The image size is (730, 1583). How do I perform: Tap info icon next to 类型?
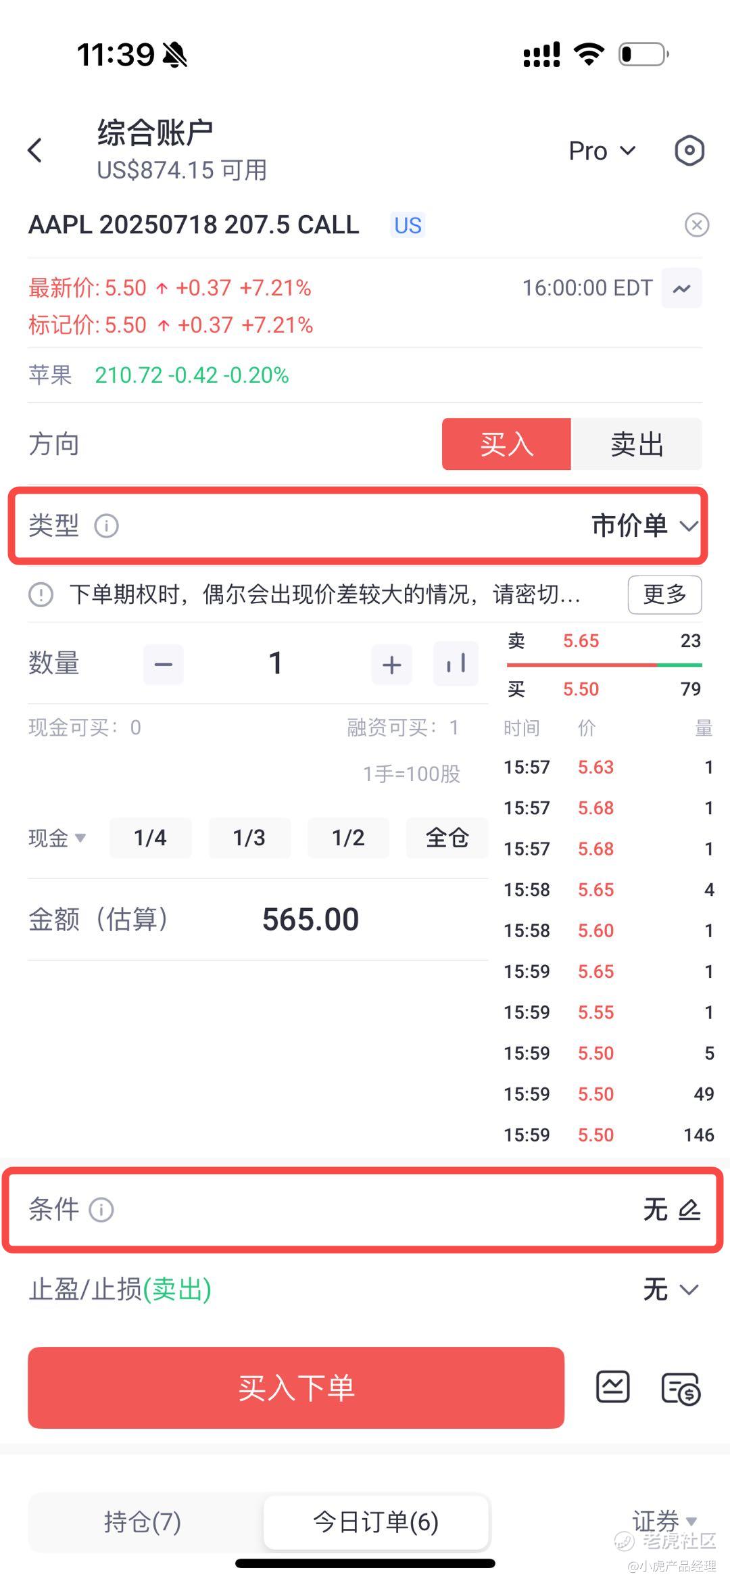pyautogui.click(x=106, y=525)
